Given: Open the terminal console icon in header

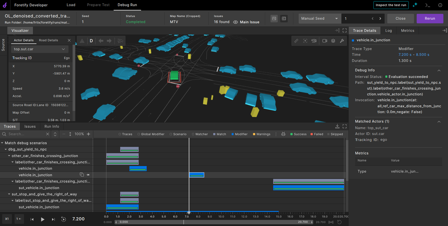Looking at the screenshot, I should click(x=427, y=5).
